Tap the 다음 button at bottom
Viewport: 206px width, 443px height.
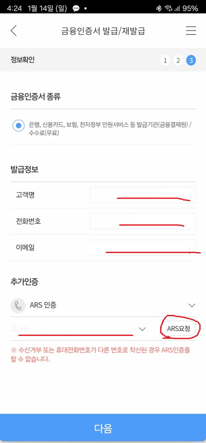coord(103,429)
